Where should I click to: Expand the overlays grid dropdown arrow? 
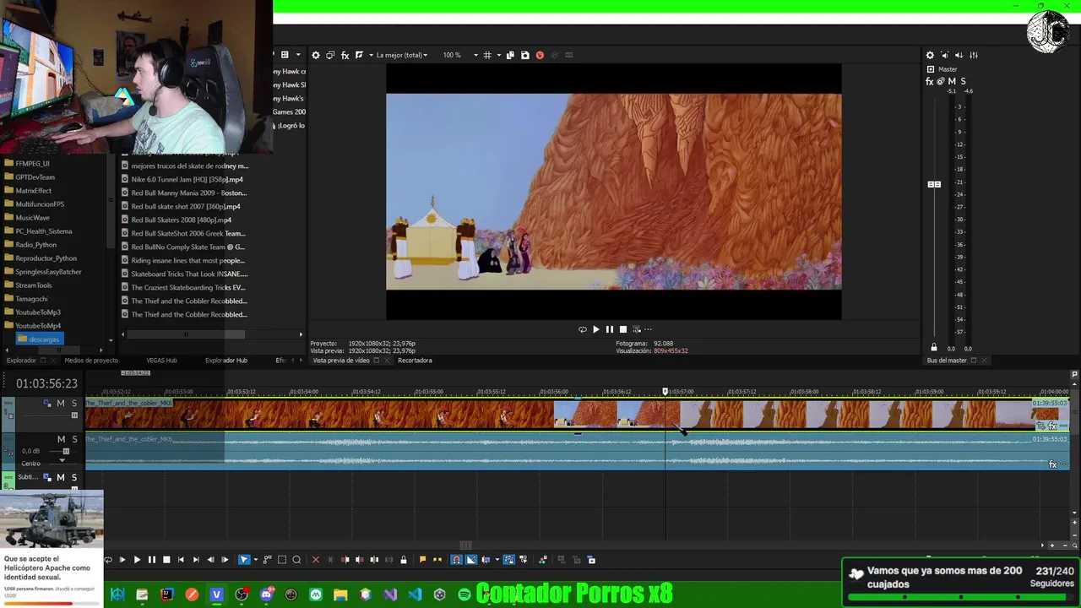click(x=497, y=55)
